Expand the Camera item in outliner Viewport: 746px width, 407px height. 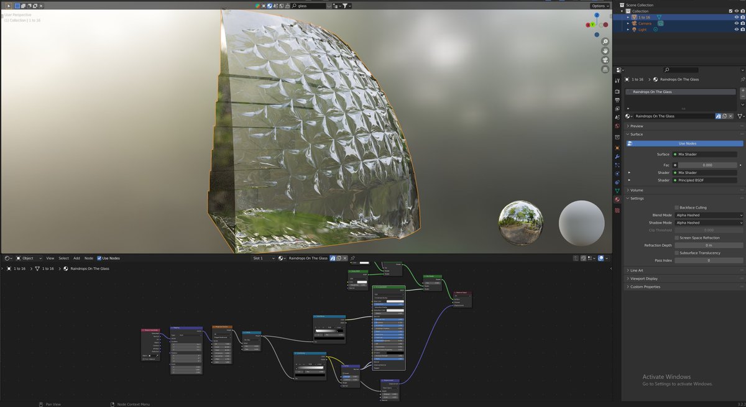tap(628, 24)
